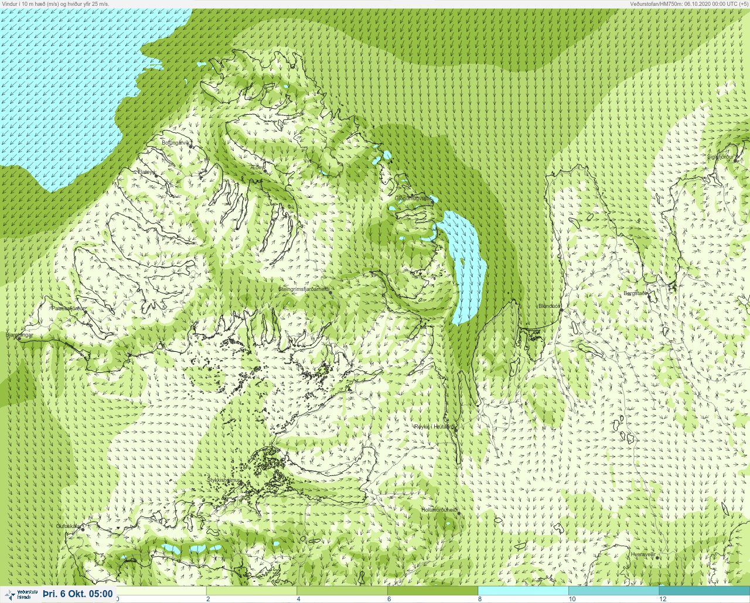
Task: Click the date label Þri. 6 Okt. 05:00
Action: tap(78, 594)
